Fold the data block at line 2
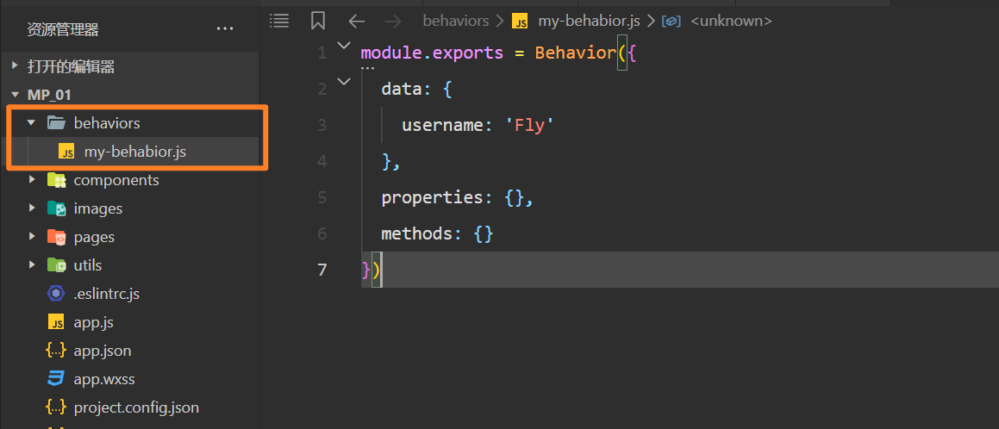The width and height of the screenshot is (999, 429). pos(343,82)
